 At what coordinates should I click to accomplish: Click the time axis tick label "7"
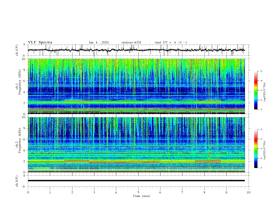(182, 192)
